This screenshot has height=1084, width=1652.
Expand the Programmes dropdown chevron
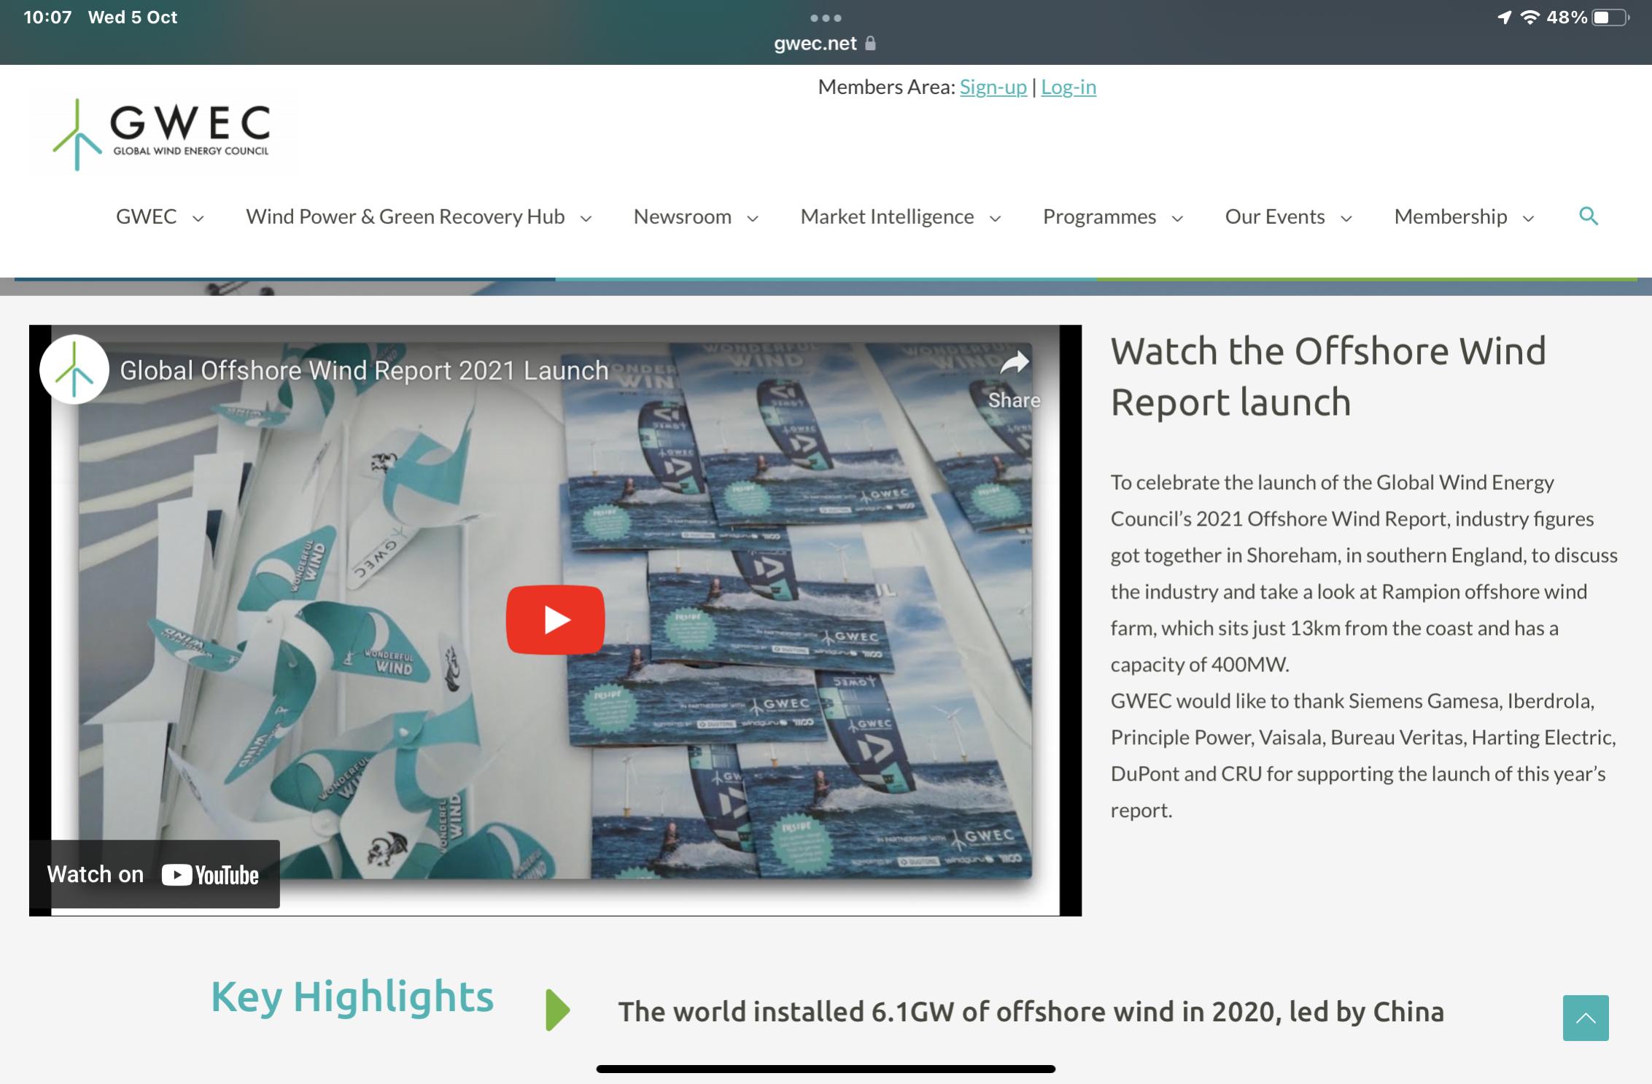pyautogui.click(x=1177, y=218)
